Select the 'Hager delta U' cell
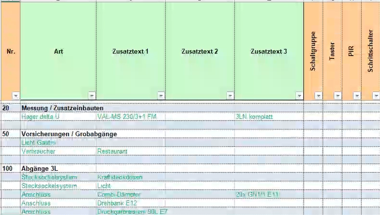 (x=40, y=117)
